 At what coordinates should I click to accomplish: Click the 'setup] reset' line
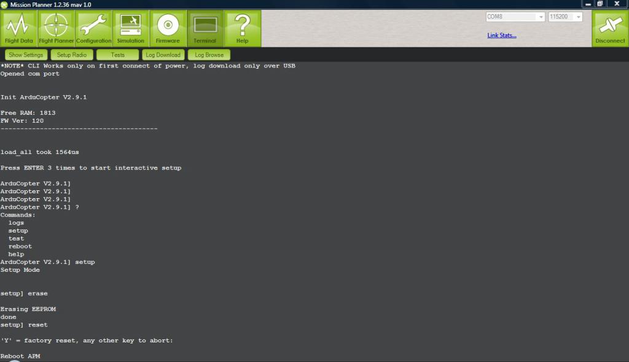tap(24, 325)
